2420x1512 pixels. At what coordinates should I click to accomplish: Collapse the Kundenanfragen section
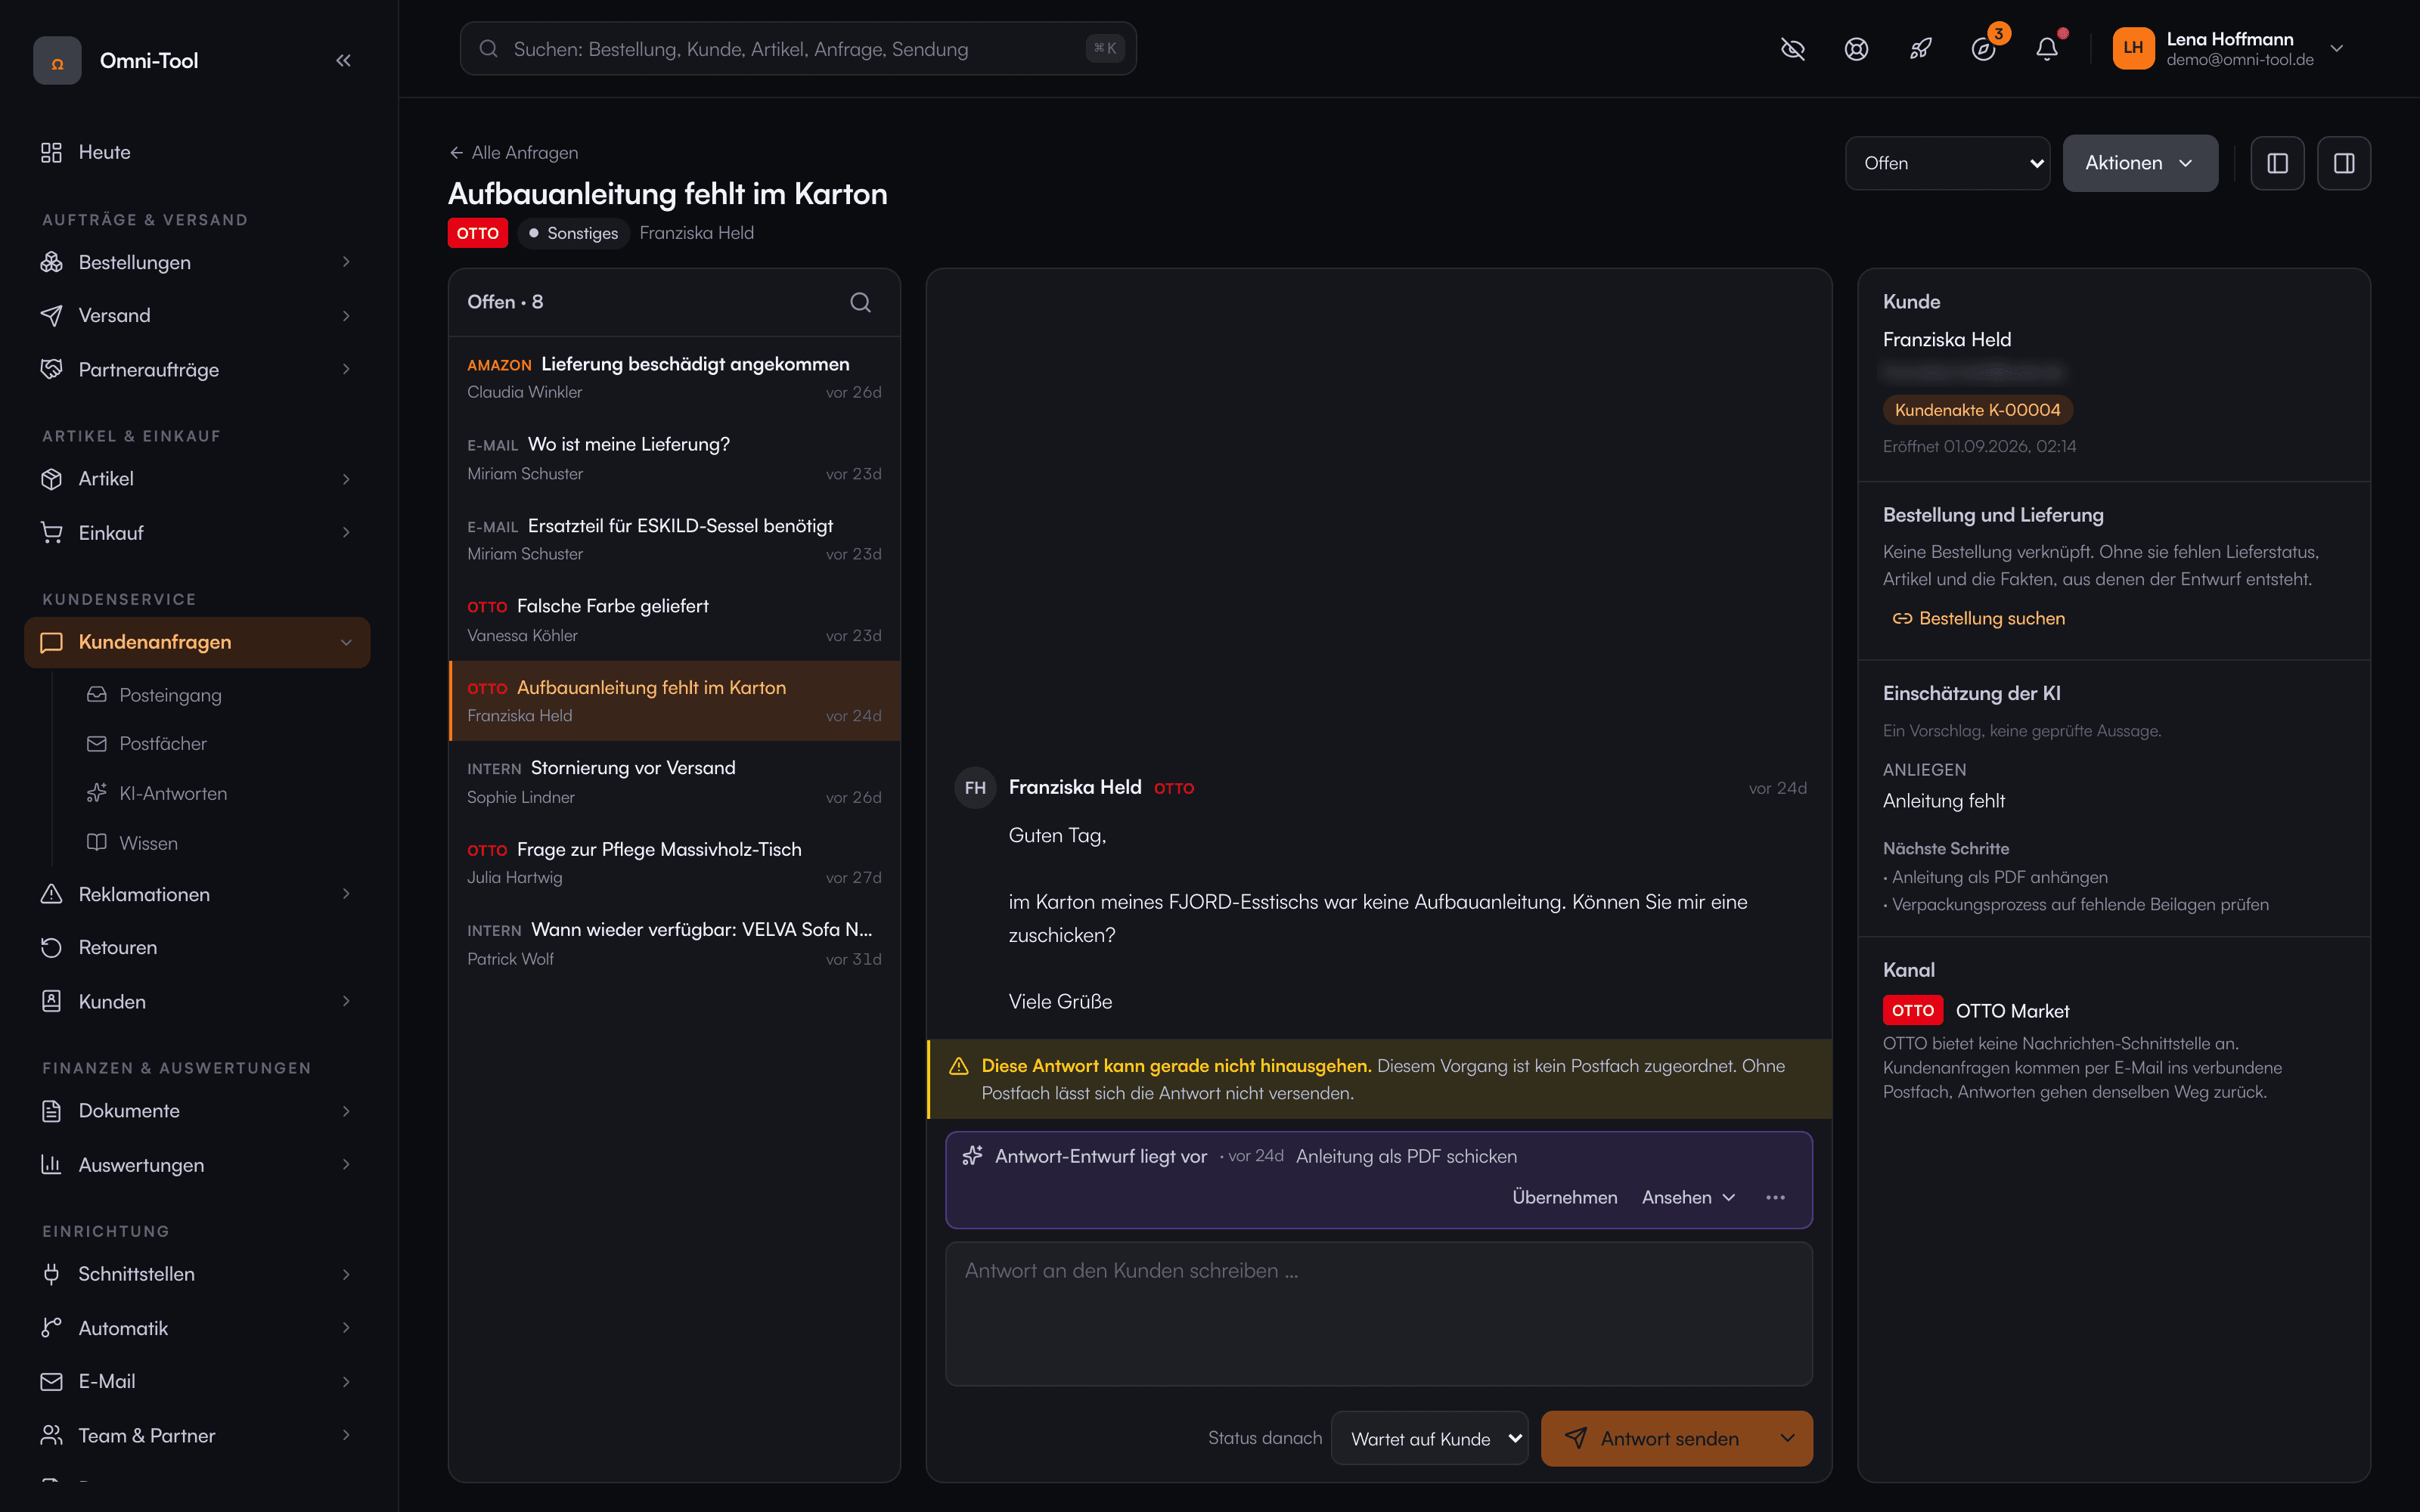[198, 642]
